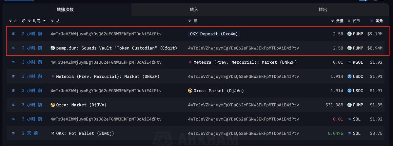Image resolution: width=393 pixels, height=146 pixels.
Task: Click PUMP token icon in first row
Action: pos(349,34)
